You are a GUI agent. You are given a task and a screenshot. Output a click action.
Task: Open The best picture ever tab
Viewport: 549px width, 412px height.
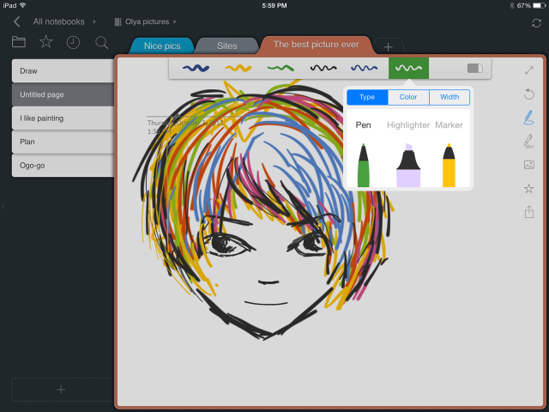[x=317, y=45]
